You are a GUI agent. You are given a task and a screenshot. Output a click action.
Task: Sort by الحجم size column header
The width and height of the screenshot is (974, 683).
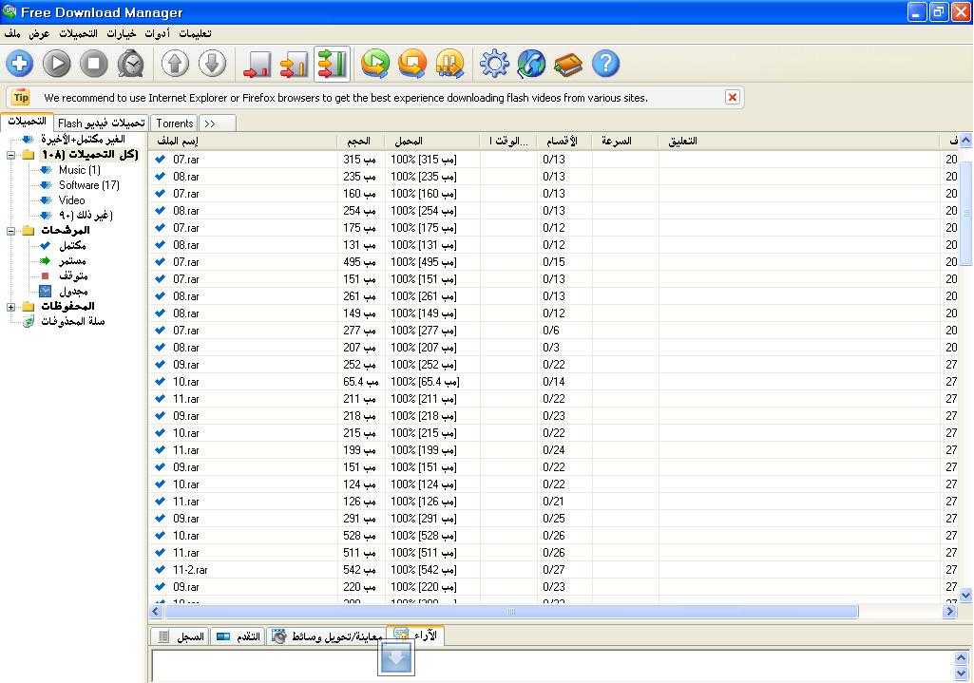(361, 141)
